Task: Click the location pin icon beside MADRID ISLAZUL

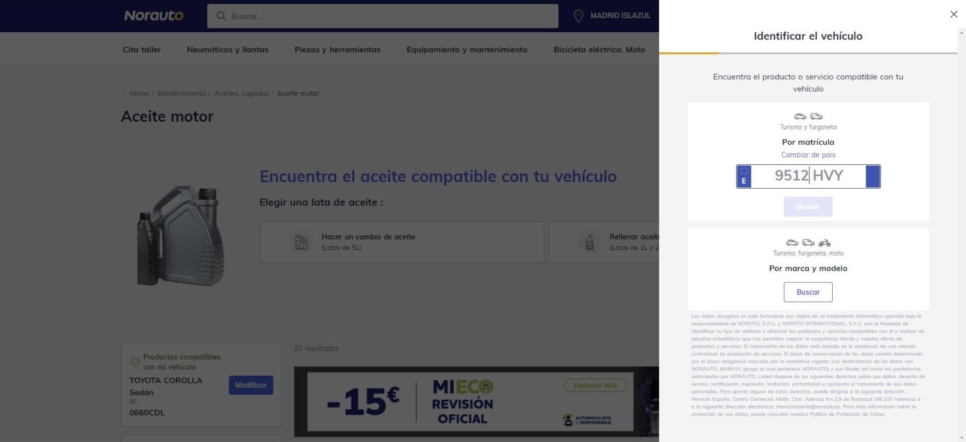Action: (577, 15)
